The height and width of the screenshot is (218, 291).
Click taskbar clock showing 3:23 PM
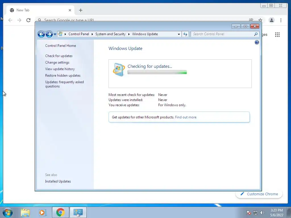[x=277, y=213]
